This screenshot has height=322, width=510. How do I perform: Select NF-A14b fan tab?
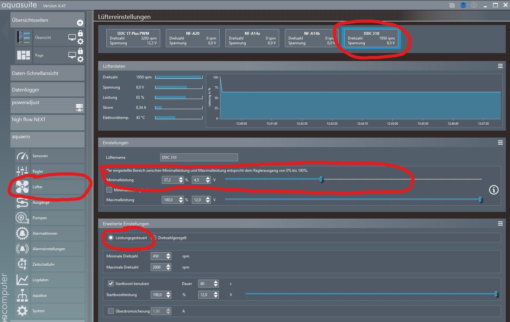coord(312,38)
